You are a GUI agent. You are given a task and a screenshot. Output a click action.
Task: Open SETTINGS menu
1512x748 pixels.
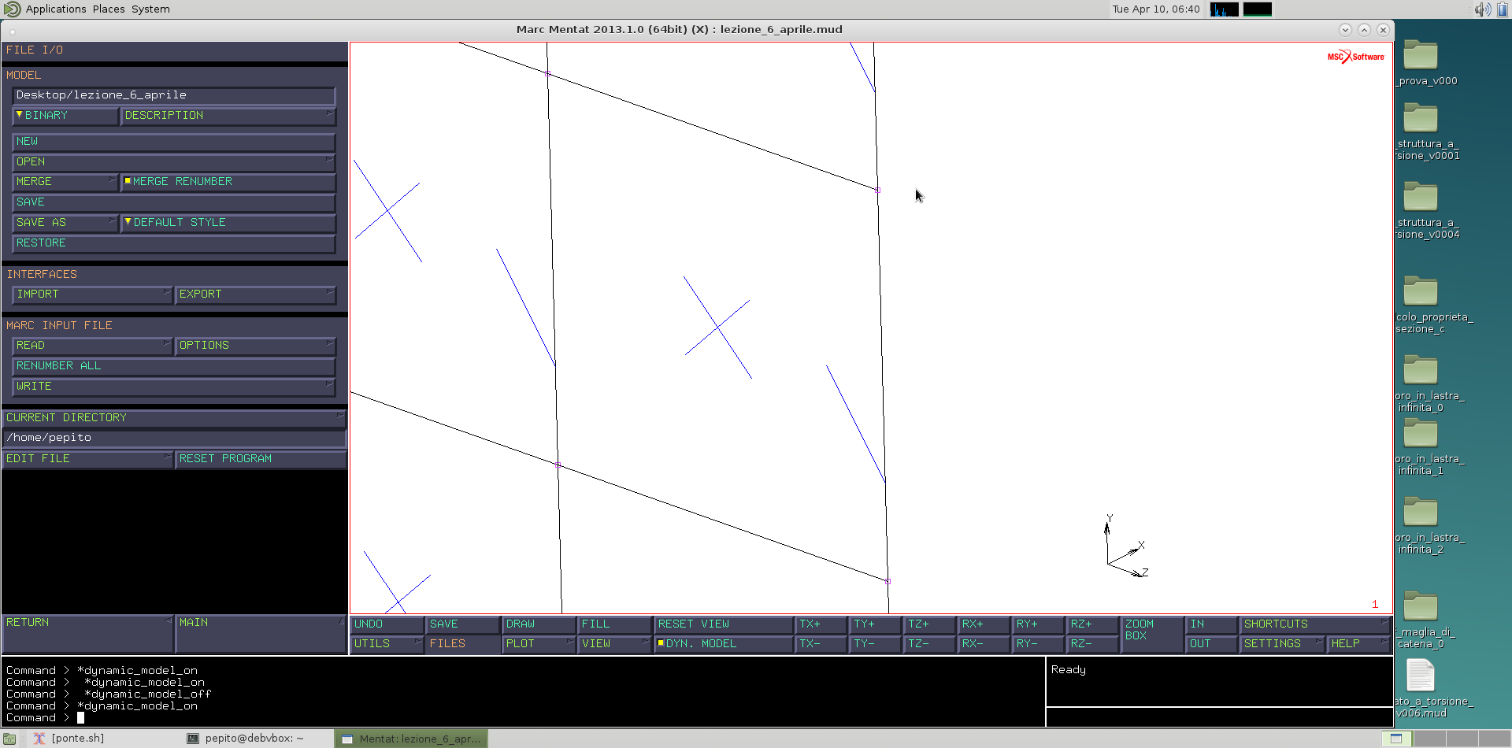tap(1282, 644)
